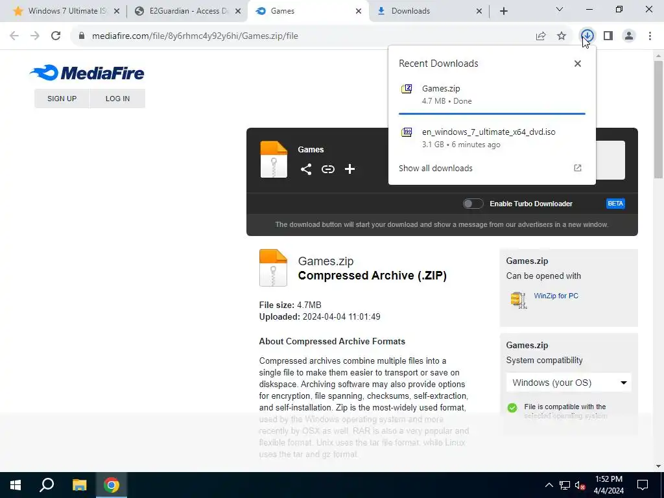
Task: Click the WinZip for PC icon
Action: 519,300
